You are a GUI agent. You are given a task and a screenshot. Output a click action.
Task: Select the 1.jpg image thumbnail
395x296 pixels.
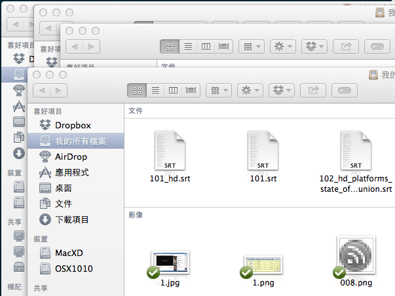click(x=170, y=263)
